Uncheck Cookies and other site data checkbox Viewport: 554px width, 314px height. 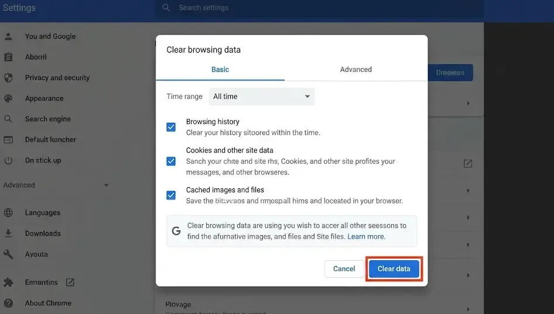click(x=171, y=161)
